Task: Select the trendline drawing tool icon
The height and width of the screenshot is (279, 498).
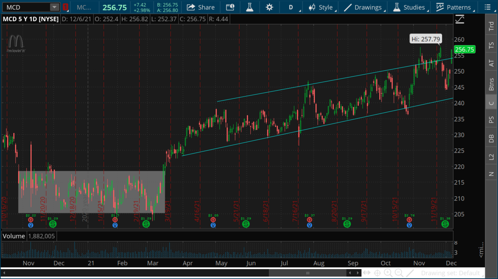Action: 410,273
